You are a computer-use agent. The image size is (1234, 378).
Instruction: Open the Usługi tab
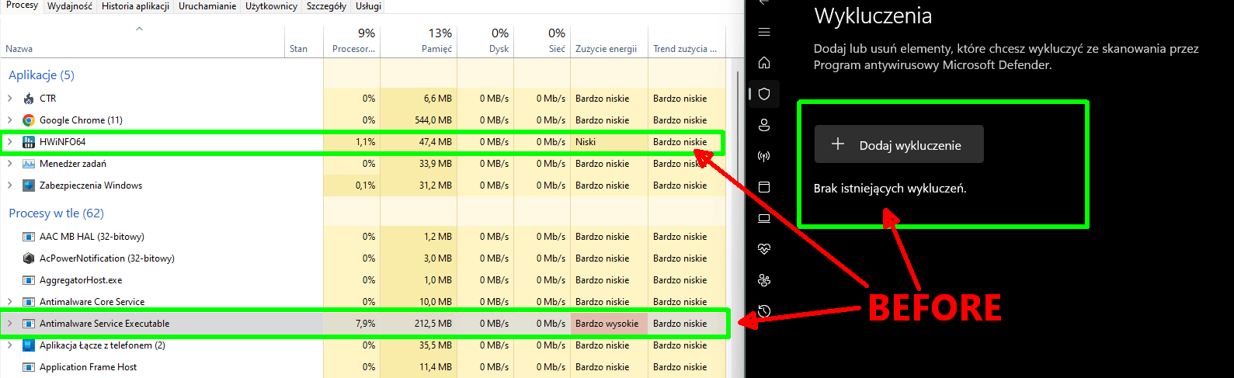(x=368, y=6)
